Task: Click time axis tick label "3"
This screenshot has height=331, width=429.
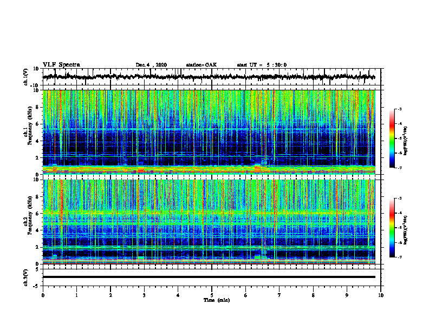Action: [x=144, y=295]
